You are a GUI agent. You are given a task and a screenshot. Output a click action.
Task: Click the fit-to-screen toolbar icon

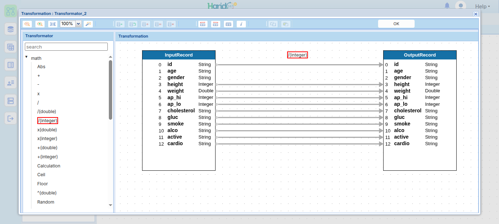[53, 24]
